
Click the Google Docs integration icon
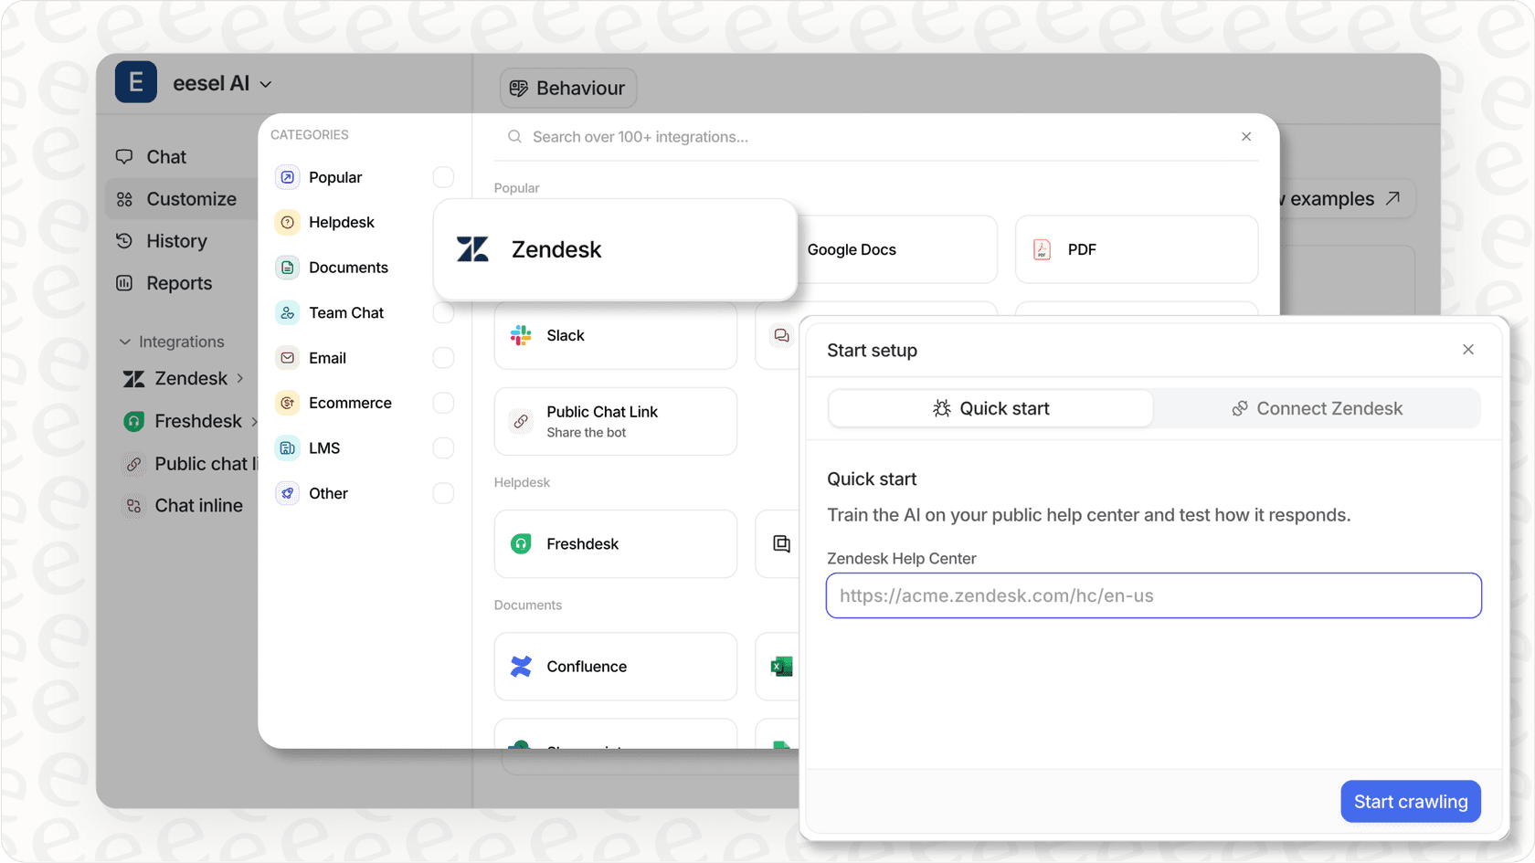(781, 248)
